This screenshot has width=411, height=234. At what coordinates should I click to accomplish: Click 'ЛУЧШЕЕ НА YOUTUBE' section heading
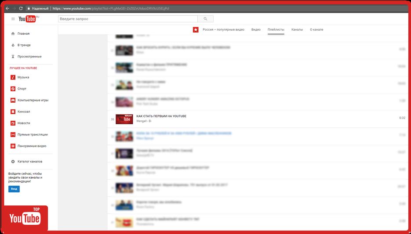coord(23,68)
